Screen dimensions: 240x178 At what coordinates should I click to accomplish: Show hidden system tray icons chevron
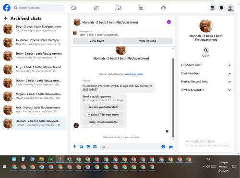(204, 166)
